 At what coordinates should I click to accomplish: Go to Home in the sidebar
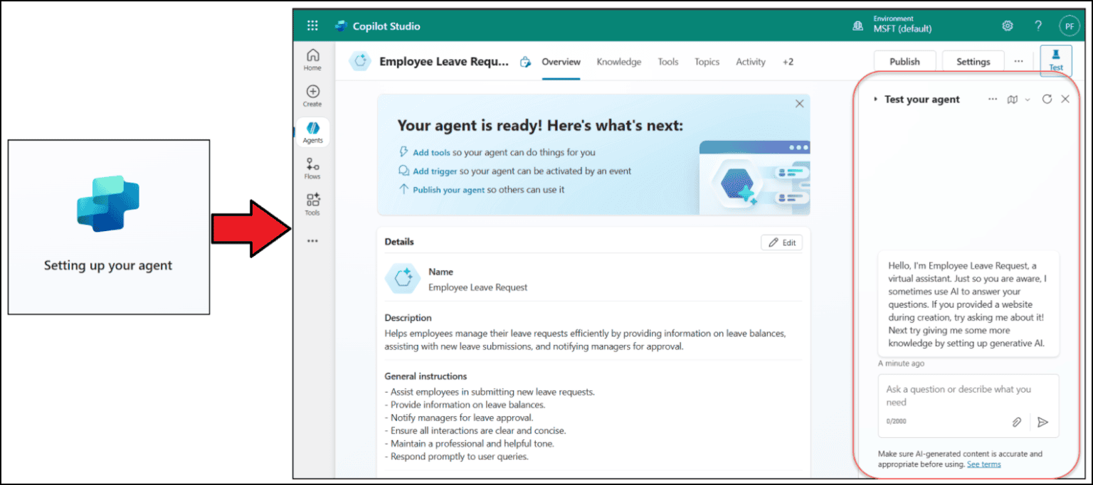(312, 60)
